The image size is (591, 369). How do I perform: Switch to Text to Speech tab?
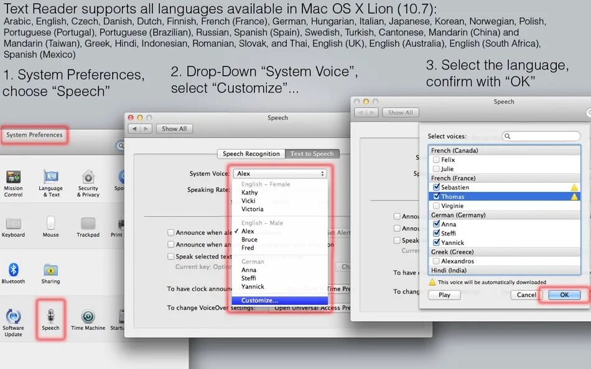pyautogui.click(x=312, y=153)
